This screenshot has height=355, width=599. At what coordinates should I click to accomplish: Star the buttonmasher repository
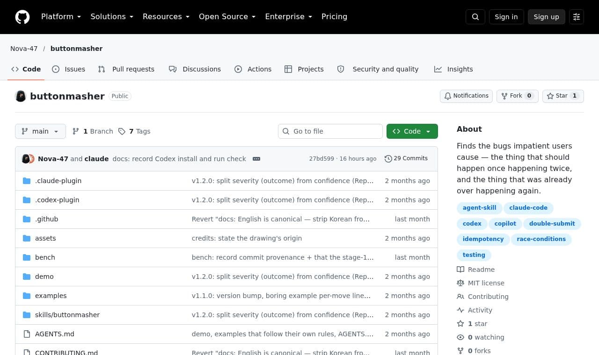pyautogui.click(x=563, y=96)
